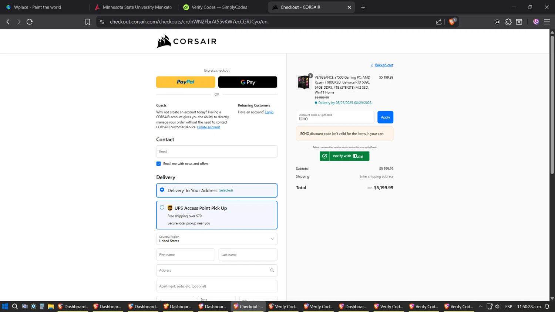Screen dimensions: 555x312
Task: Pay with the G Pay express button
Action: pos(248,82)
